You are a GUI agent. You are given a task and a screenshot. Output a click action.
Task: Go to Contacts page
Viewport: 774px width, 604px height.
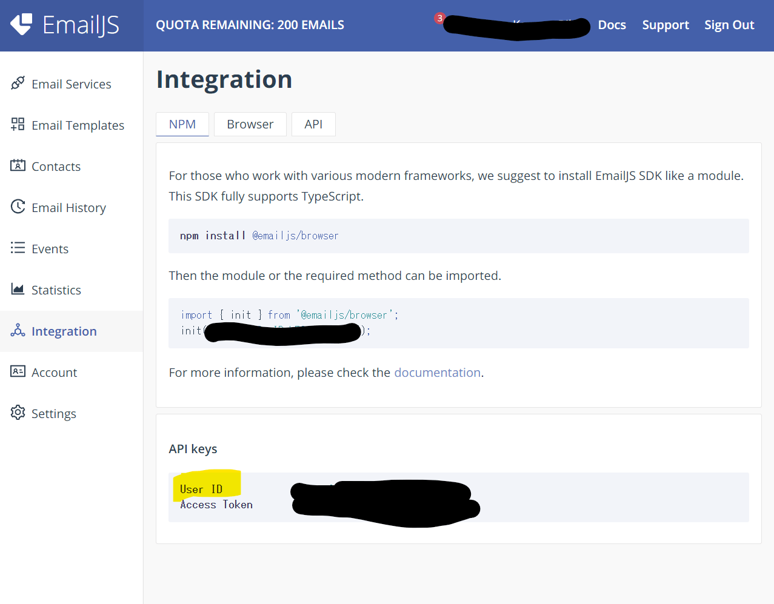click(x=72, y=167)
